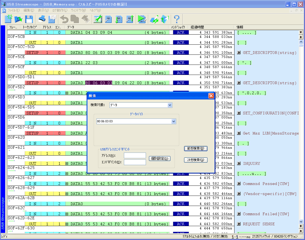Open the ログ動作(L) menu
This screenshot has height=240, width=305.
[x=60, y=10]
